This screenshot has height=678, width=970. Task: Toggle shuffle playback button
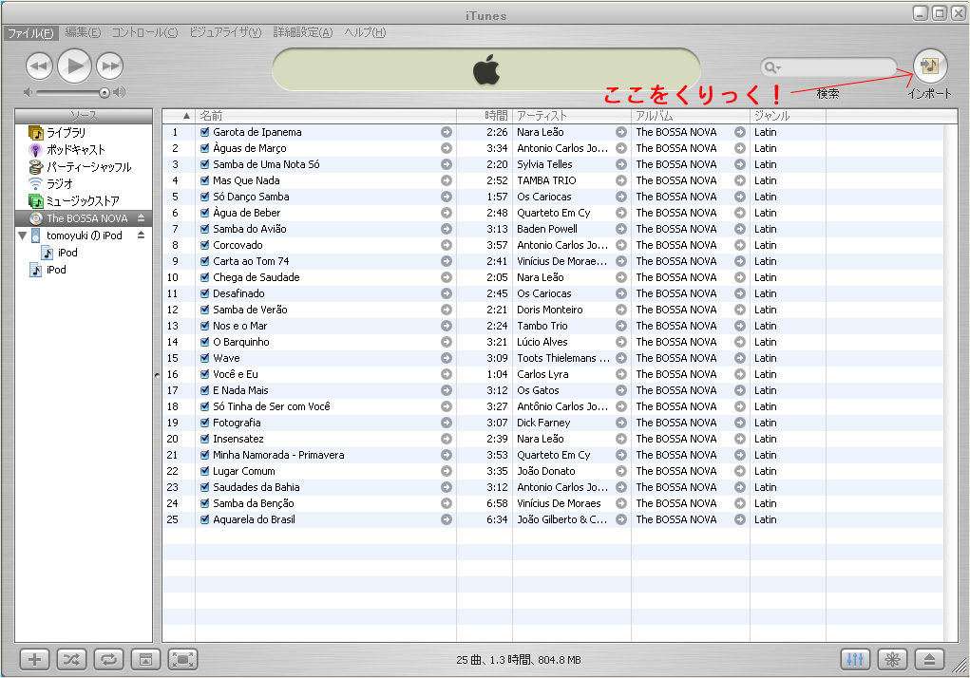click(71, 659)
